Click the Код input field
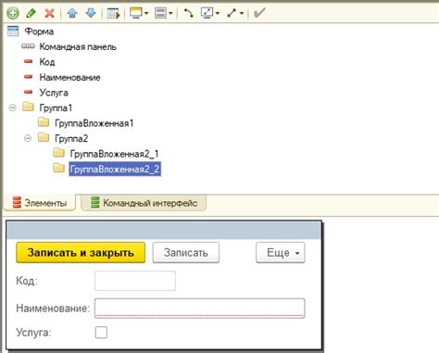439x353 pixels. point(135,281)
